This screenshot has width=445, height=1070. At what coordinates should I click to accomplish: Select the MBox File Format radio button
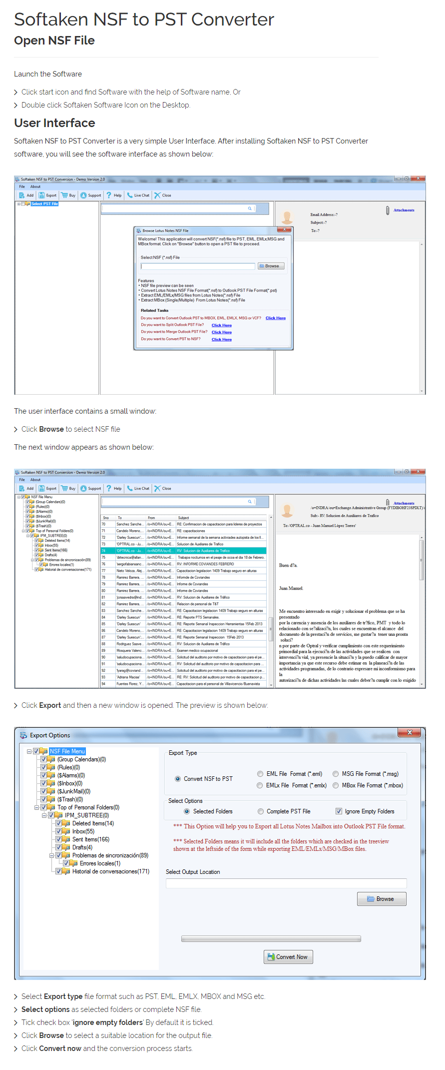[336, 785]
